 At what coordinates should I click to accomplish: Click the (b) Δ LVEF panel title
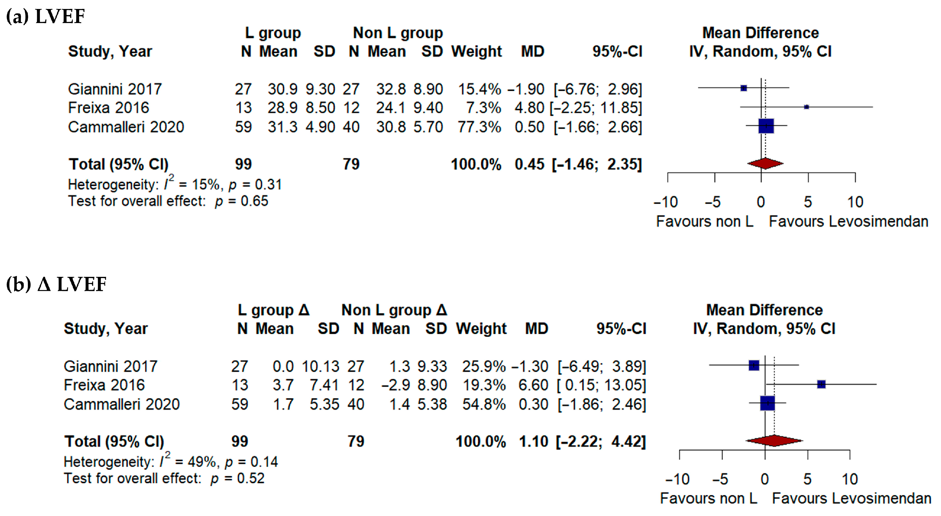[56, 284]
